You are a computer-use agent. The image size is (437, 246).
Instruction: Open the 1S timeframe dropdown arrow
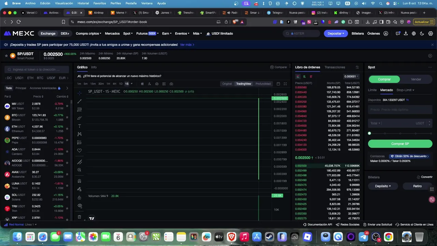pyautogui.click(x=132, y=84)
